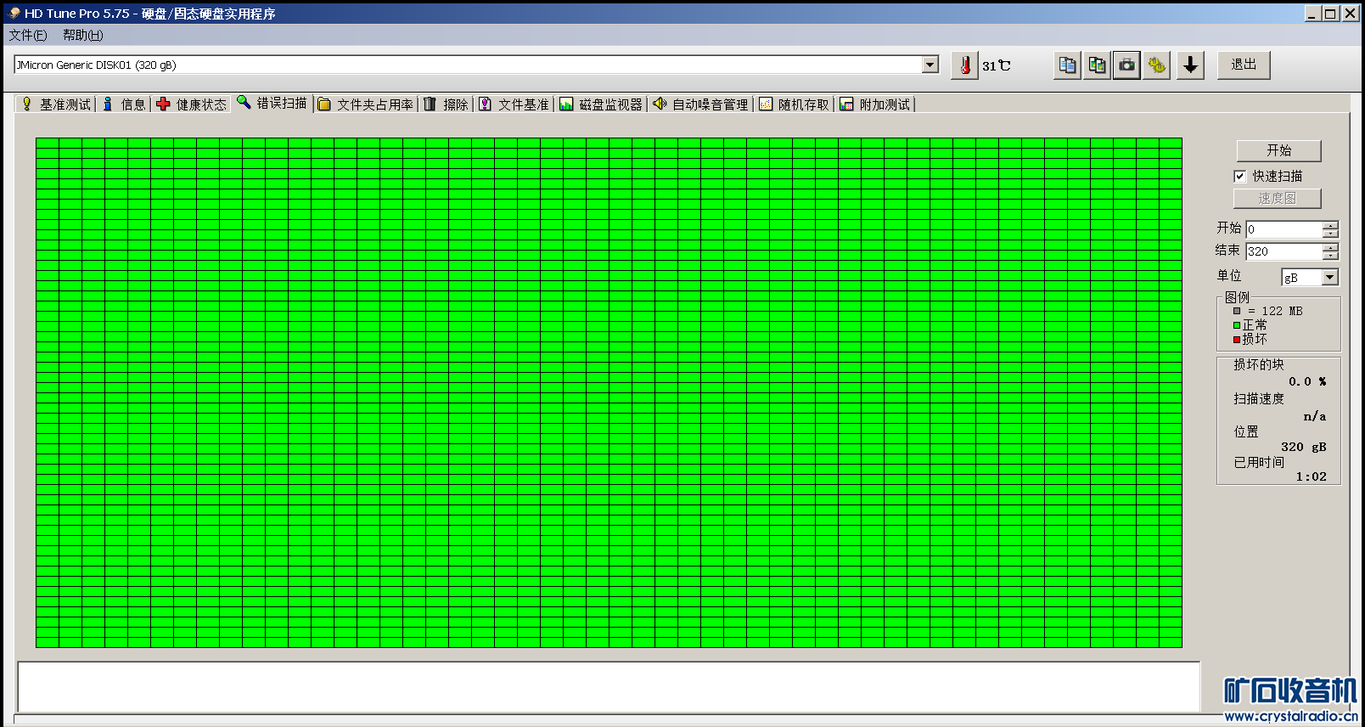The image size is (1365, 727).
Task: Switch to the 基准测试 tab
Action: coord(56,104)
